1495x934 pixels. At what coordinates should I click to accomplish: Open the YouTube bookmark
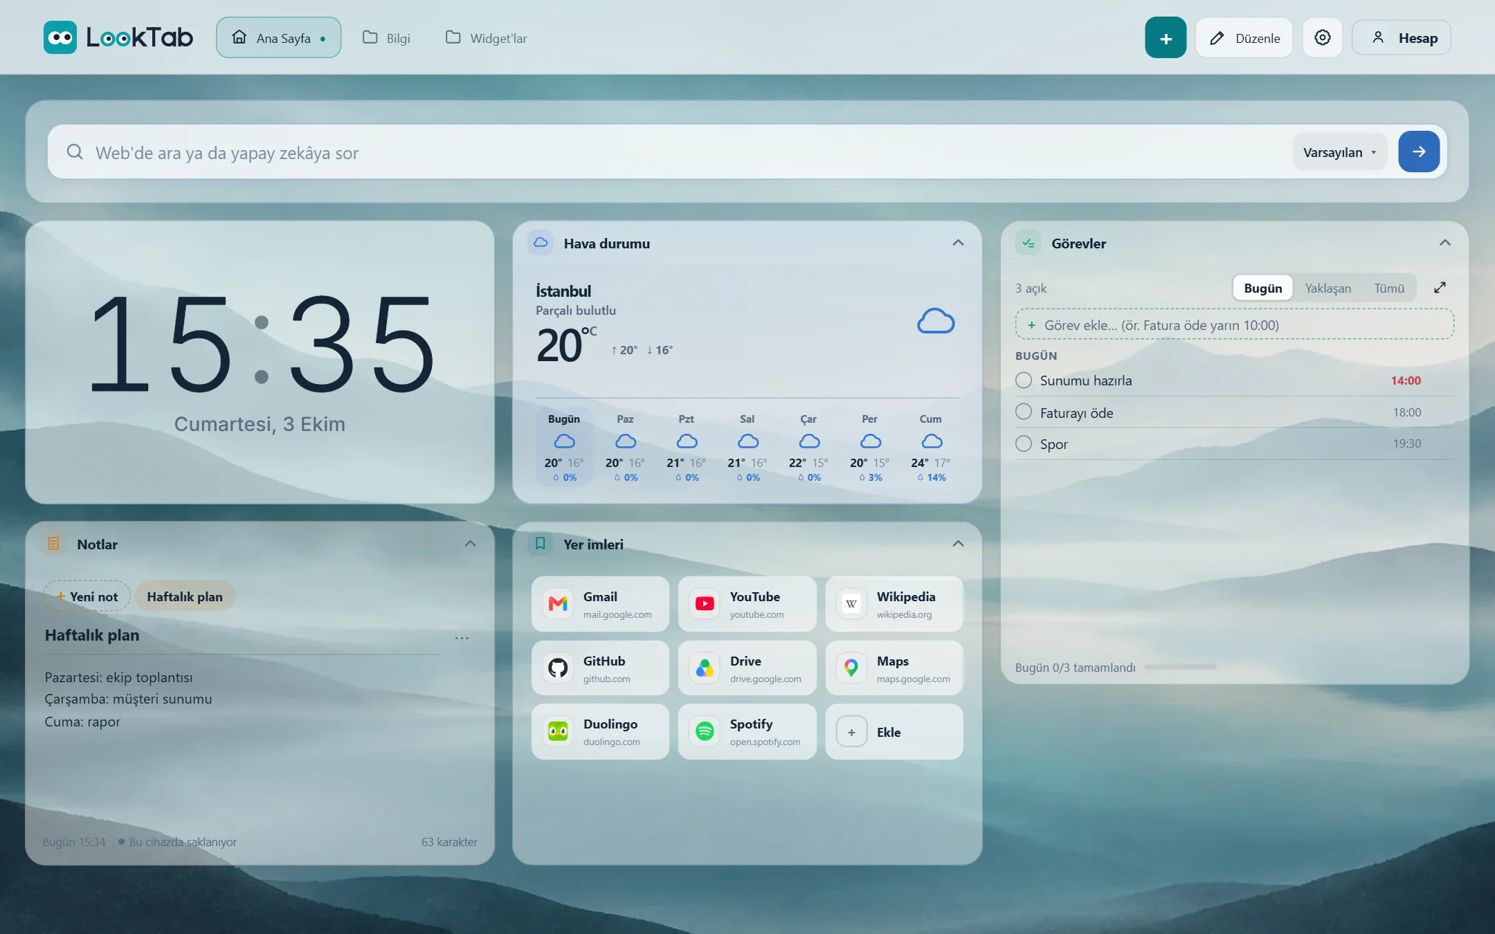pos(747,604)
